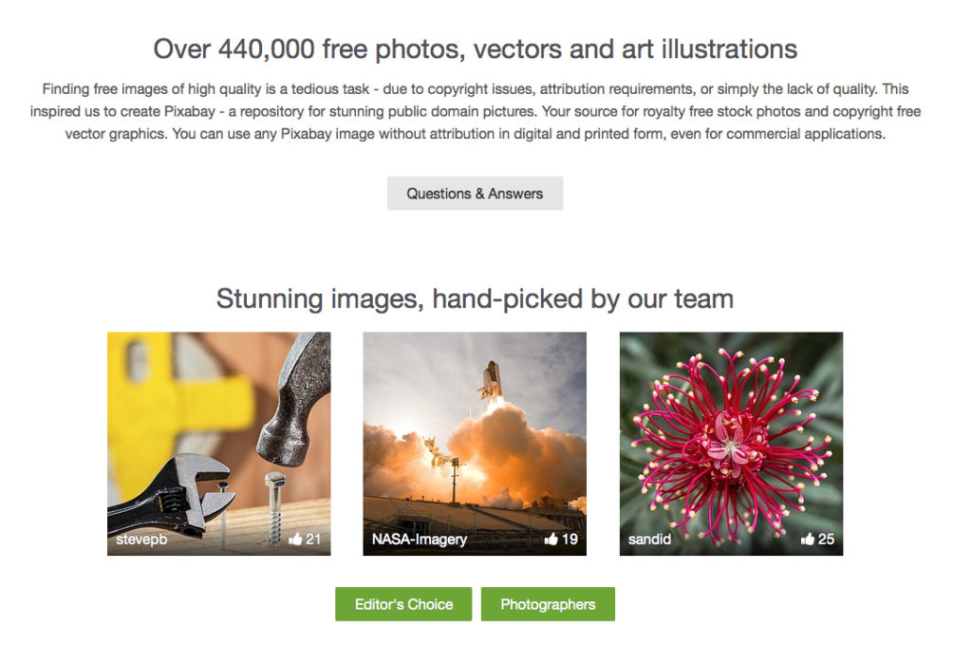972x665 pixels.
Task: Click the like count 21 on stevepb photo
Action: (x=313, y=539)
